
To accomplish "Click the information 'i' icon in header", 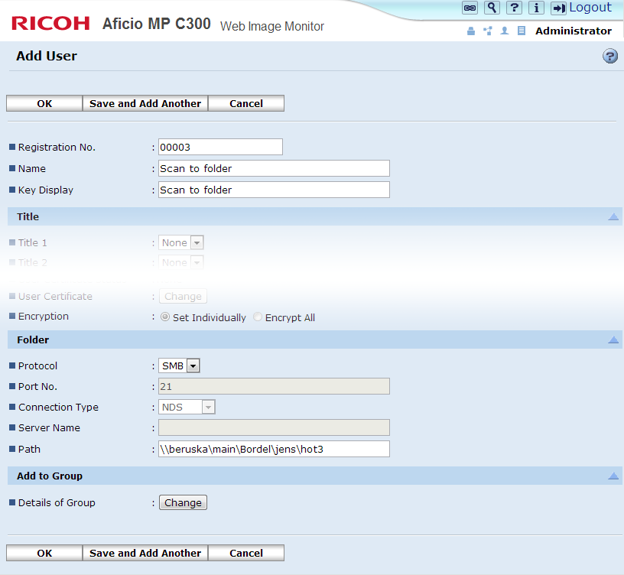I will coord(537,8).
